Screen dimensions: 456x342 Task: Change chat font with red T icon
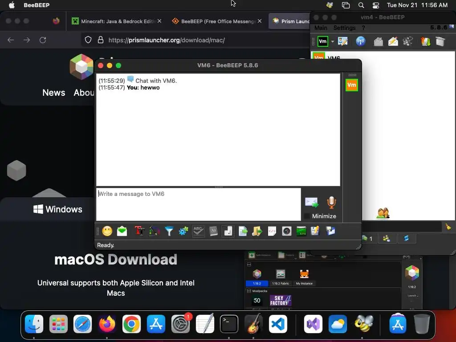(139, 231)
